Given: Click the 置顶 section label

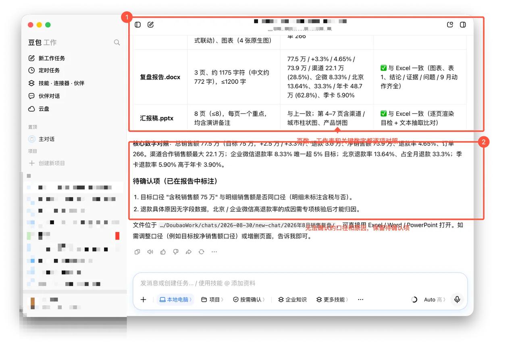Looking at the screenshot, I should pyautogui.click(x=33, y=127).
